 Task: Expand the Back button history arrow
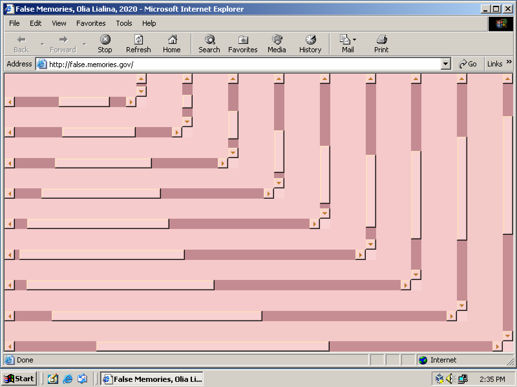tap(42, 44)
